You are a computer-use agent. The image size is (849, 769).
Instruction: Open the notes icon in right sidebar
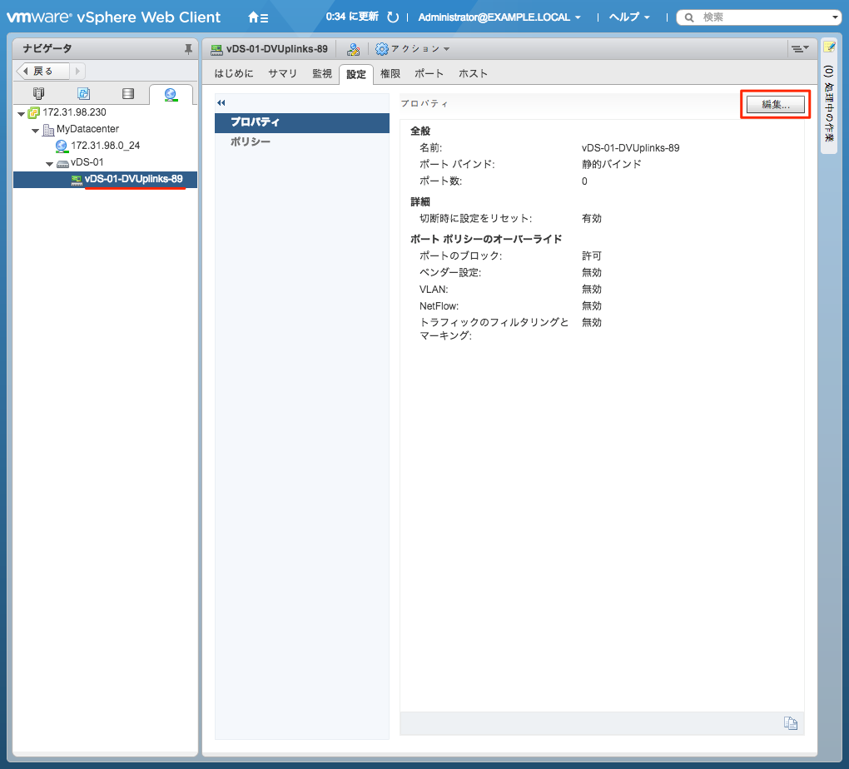pos(829,47)
